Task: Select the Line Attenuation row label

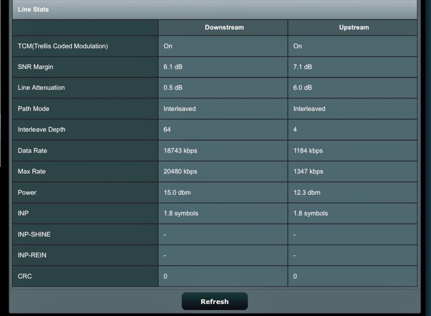Action: coord(41,88)
